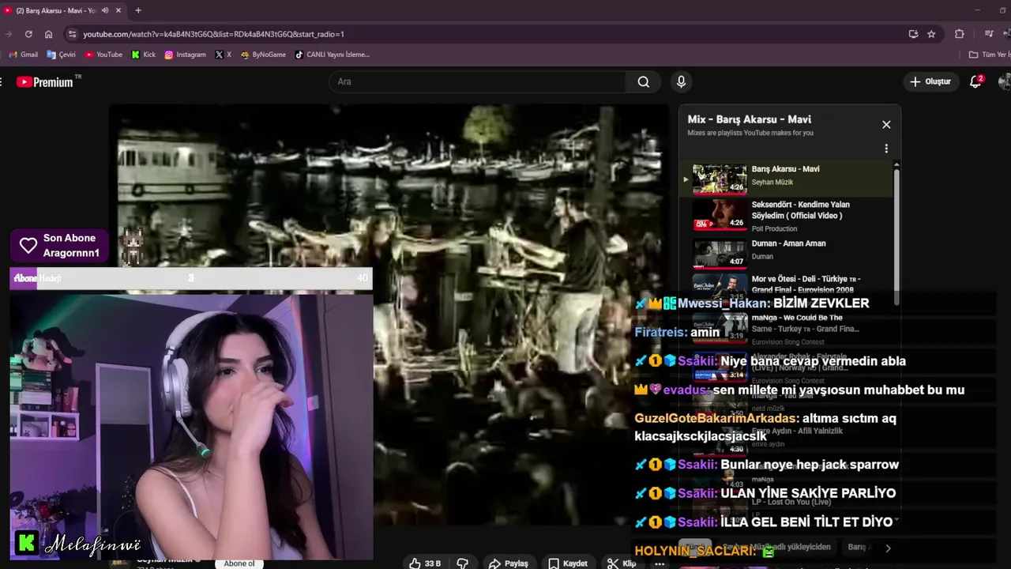Install or cast icon in address bar
Image resolution: width=1011 pixels, height=569 pixels.
913,34
